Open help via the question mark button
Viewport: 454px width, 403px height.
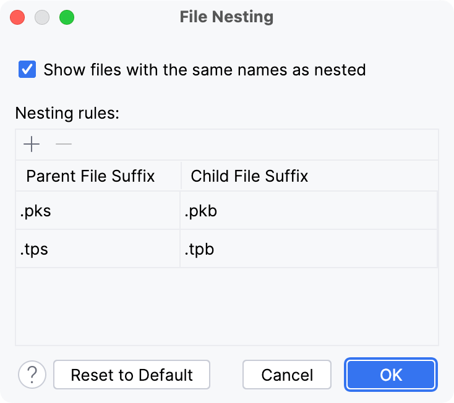coord(32,375)
